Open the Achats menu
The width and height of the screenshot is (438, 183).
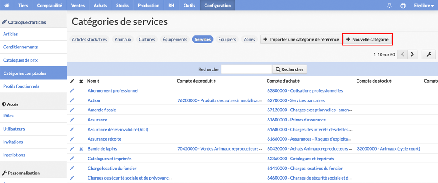101,5
